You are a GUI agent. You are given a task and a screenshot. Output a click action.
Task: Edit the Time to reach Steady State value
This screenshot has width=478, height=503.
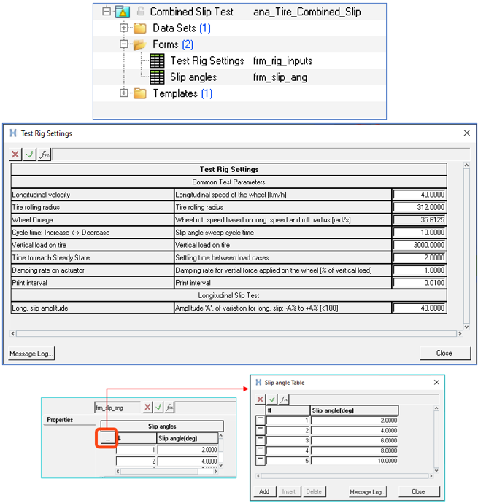pos(419,257)
